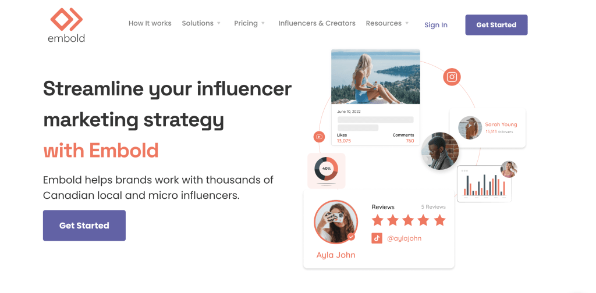The height and width of the screenshot is (293, 596).
Task: Select Sarah Young's profile card
Action: (x=488, y=128)
